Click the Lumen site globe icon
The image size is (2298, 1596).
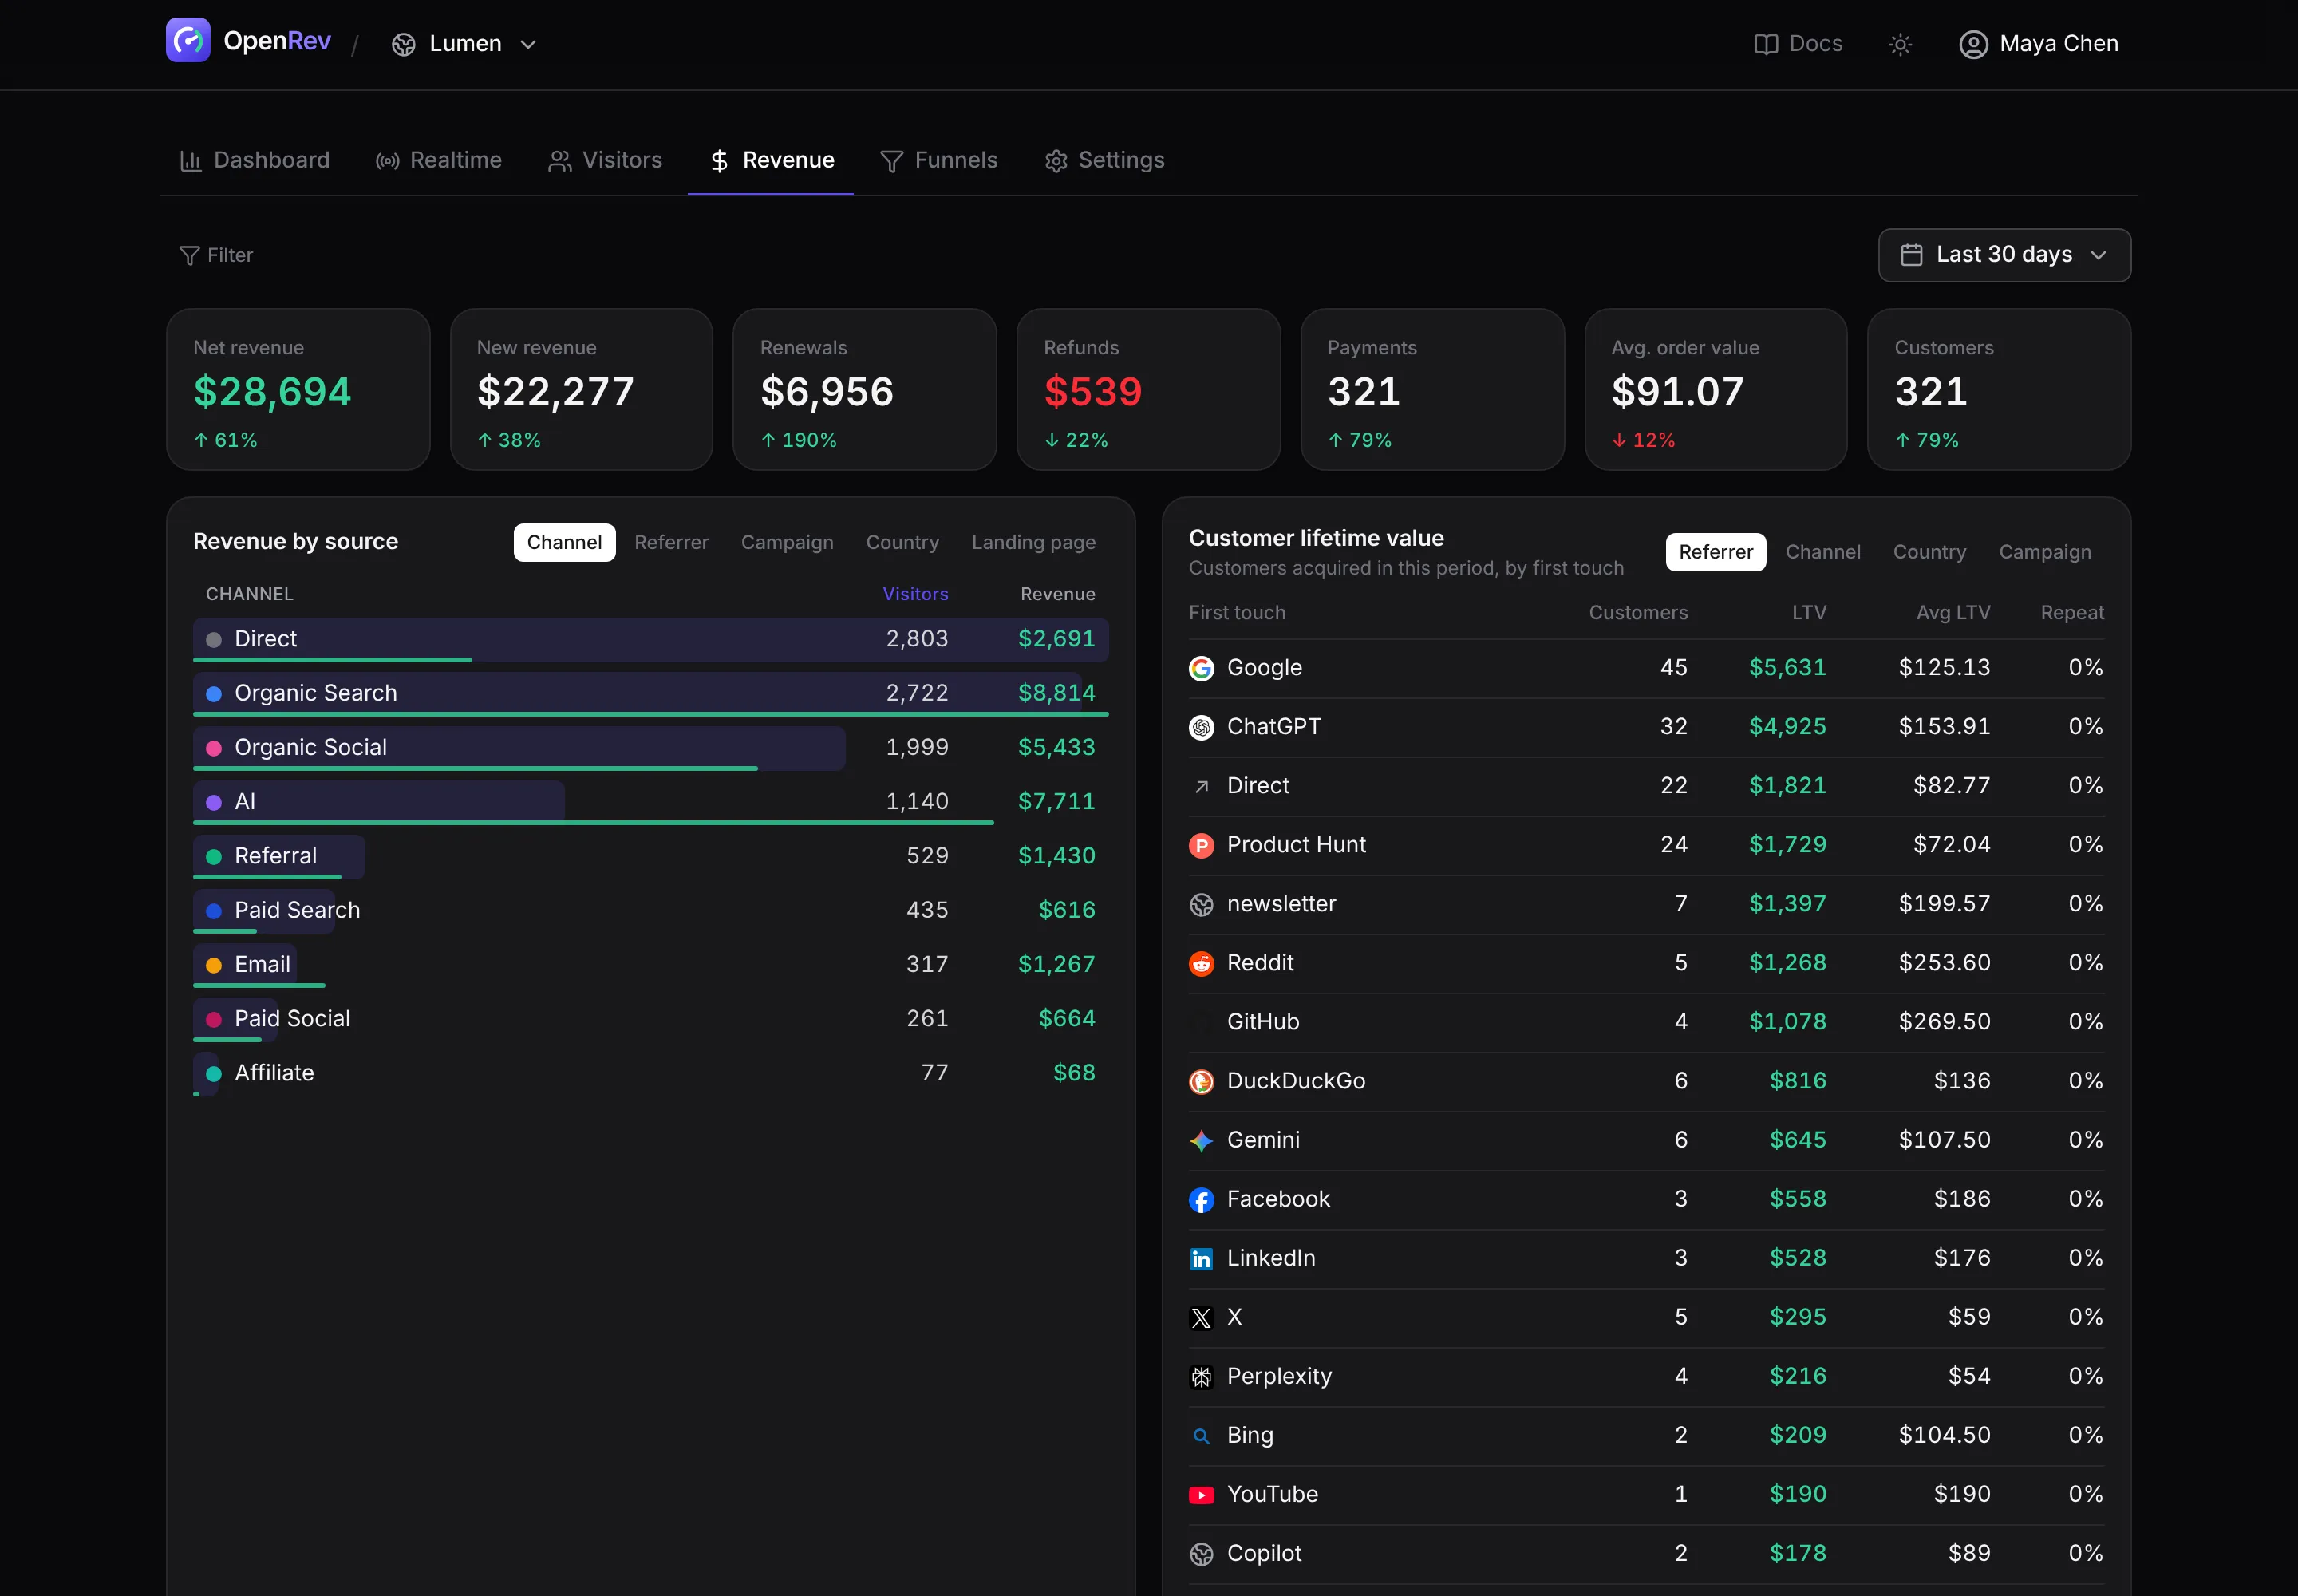point(404,44)
